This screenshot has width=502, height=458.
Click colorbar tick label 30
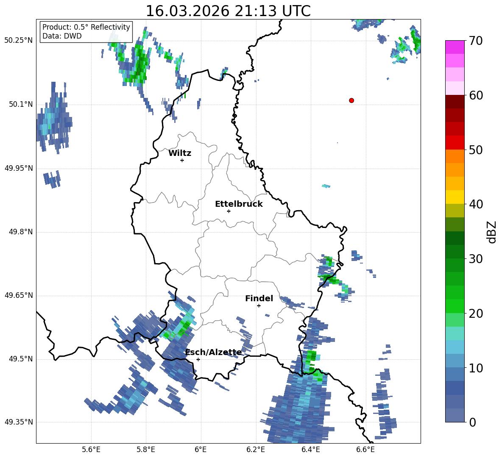point(476,259)
